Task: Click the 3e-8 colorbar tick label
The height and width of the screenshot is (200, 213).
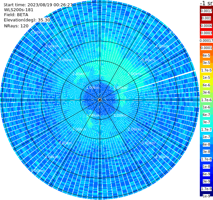Action: click(x=206, y=152)
